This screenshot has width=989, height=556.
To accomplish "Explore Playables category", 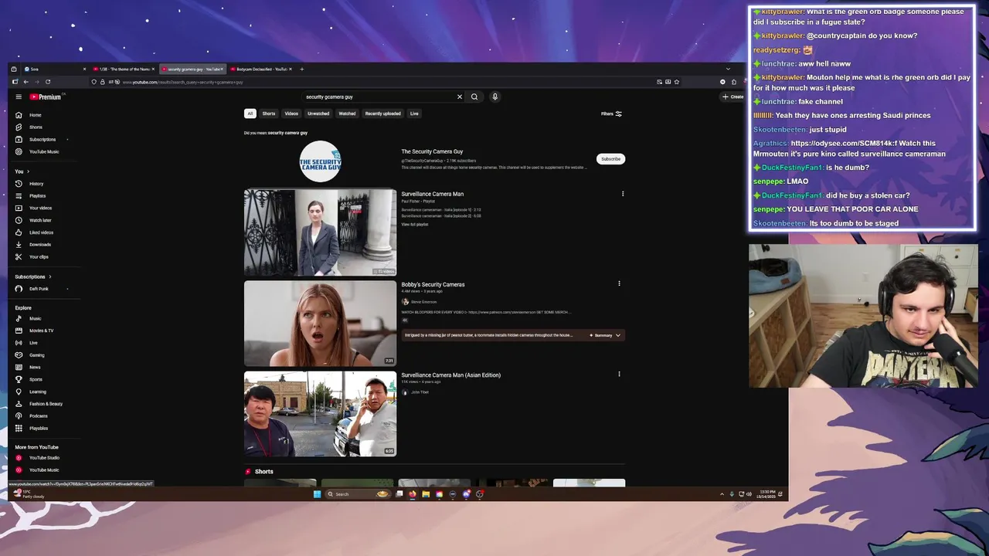I will [37, 429].
